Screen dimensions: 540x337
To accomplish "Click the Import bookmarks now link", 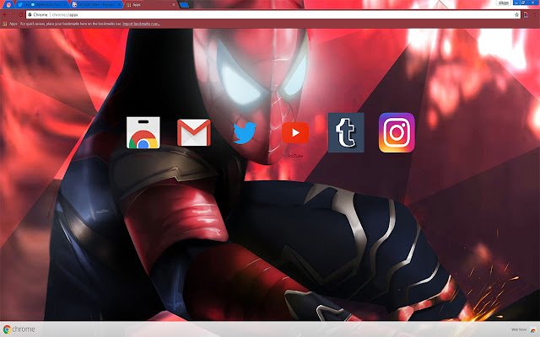I will 141,24.
